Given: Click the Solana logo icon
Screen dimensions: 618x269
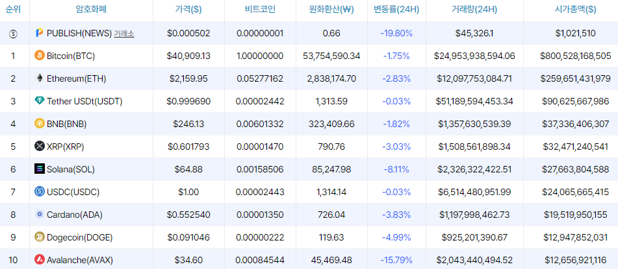Looking at the screenshot, I should (40, 169).
